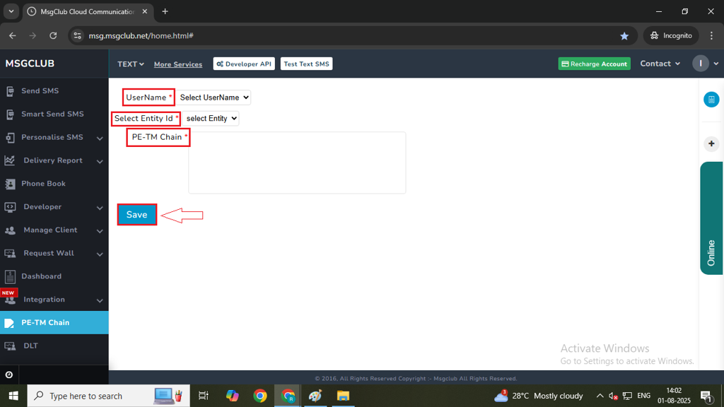Screen dimensions: 724x407
Task: Open Task View from the taskbar
Action: 203,396
